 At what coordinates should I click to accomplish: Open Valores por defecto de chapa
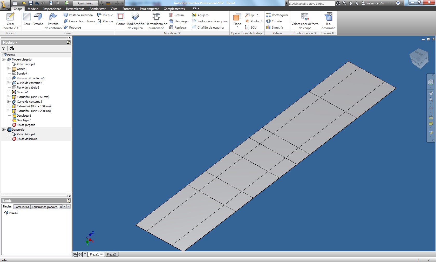point(305,21)
